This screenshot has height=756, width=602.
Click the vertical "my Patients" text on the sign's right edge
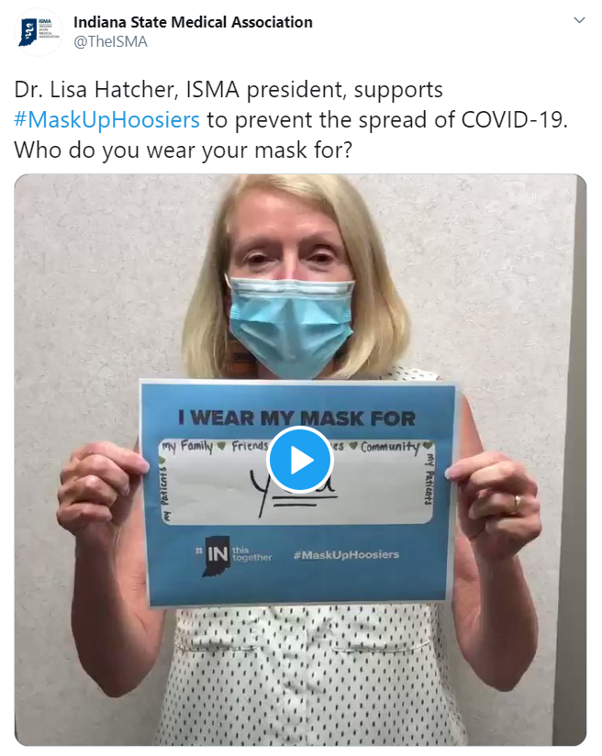[428, 480]
